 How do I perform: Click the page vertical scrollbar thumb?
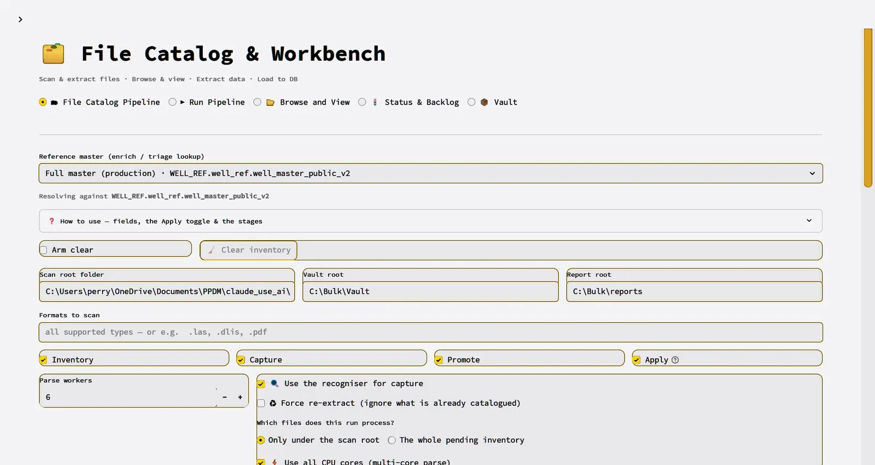point(868,108)
